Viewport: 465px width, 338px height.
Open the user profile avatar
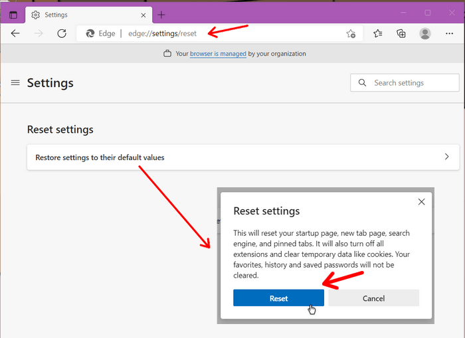pos(424,33)
